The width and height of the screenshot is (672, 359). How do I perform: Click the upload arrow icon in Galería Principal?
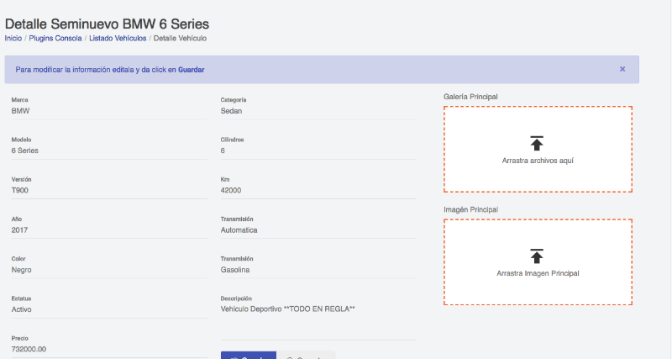coord(537,143)
